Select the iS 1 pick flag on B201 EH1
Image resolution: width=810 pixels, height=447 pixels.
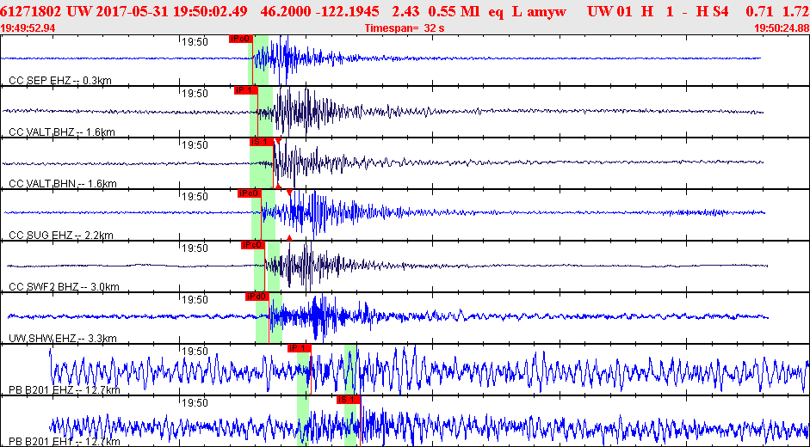[347, 400]
